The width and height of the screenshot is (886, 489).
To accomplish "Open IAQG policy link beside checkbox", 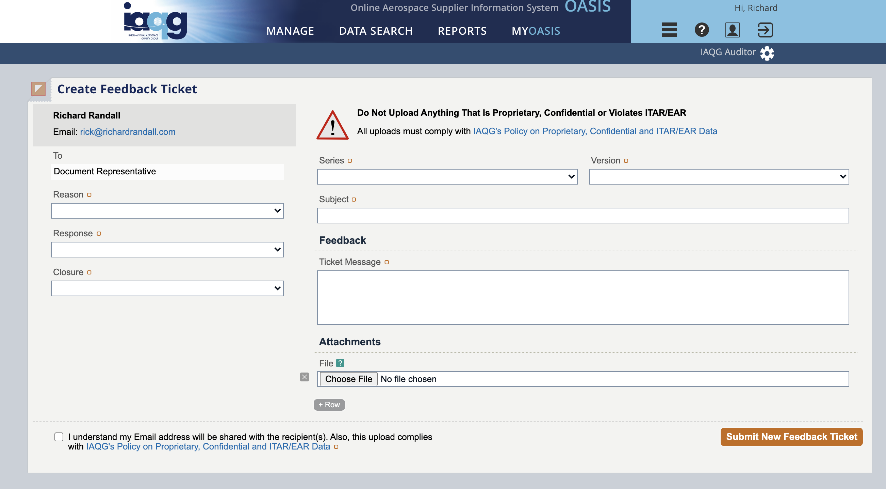I will click(x=208, y=446).
